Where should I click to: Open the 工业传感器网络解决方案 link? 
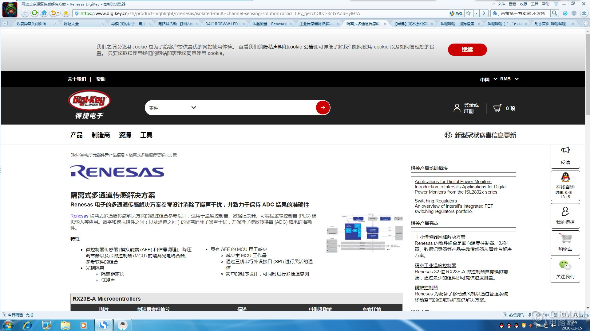tap(440, 237)
